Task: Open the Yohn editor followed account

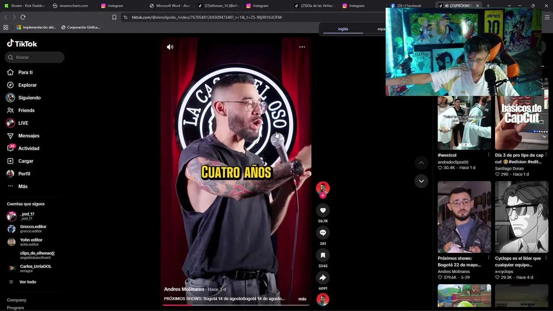Action: (31, 242)
